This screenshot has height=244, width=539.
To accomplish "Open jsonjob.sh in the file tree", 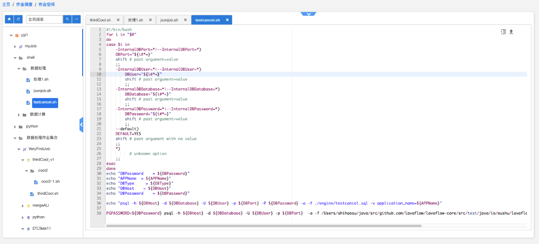I will point(43,91).
